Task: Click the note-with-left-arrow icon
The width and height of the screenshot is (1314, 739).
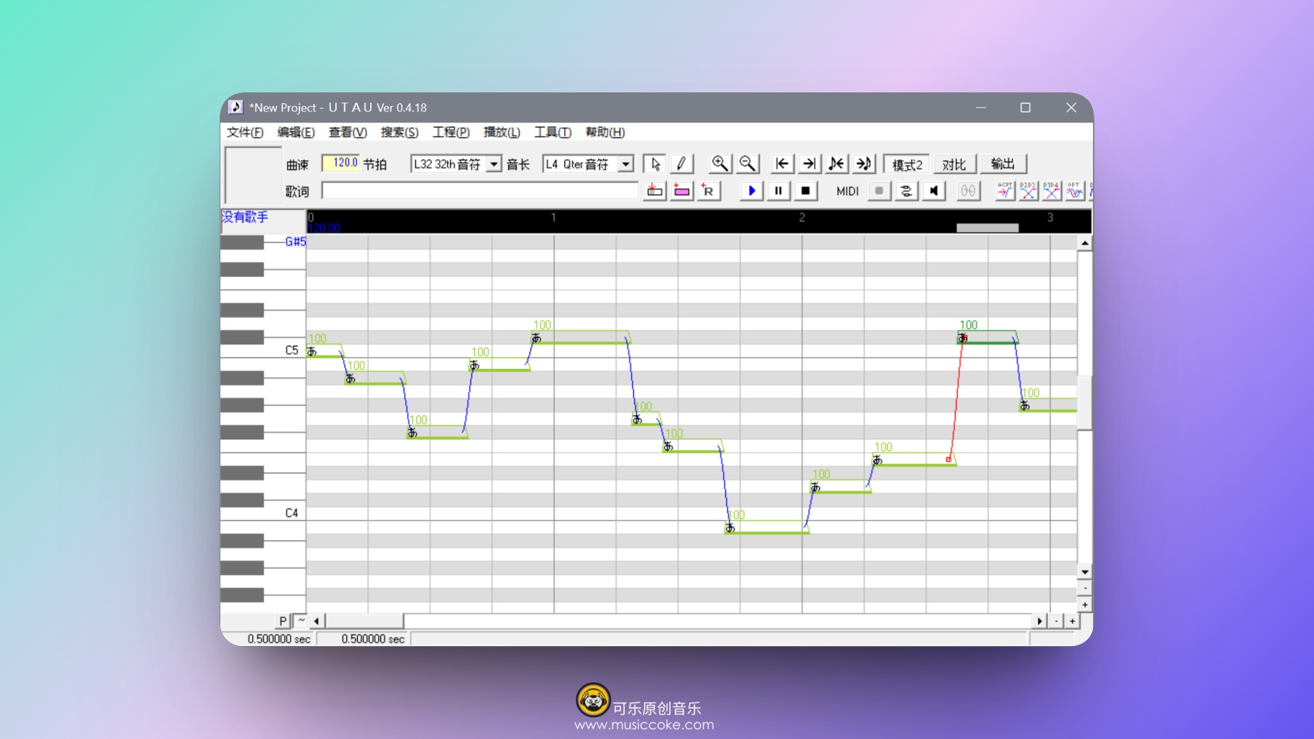Action: point(836,164)
